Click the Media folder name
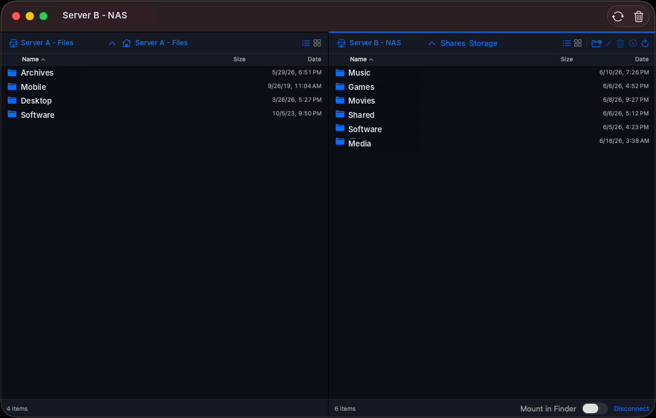 point(360,144)
